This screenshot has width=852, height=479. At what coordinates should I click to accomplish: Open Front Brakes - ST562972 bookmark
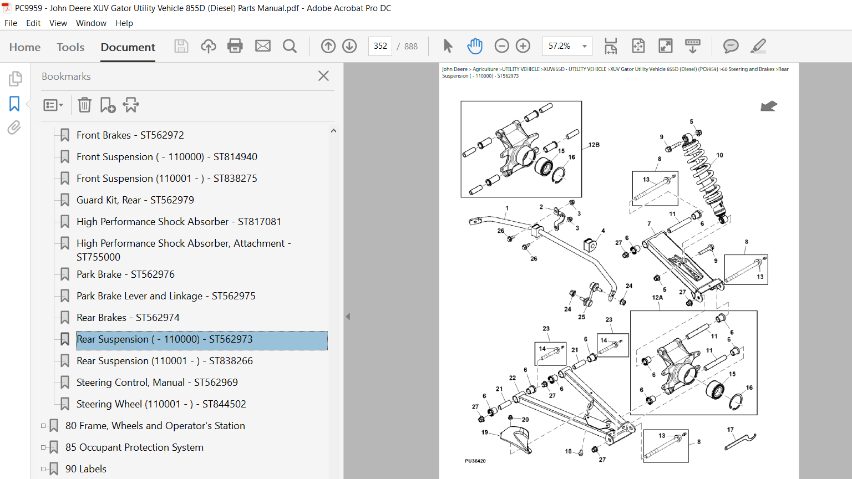(x=130, y=135)
